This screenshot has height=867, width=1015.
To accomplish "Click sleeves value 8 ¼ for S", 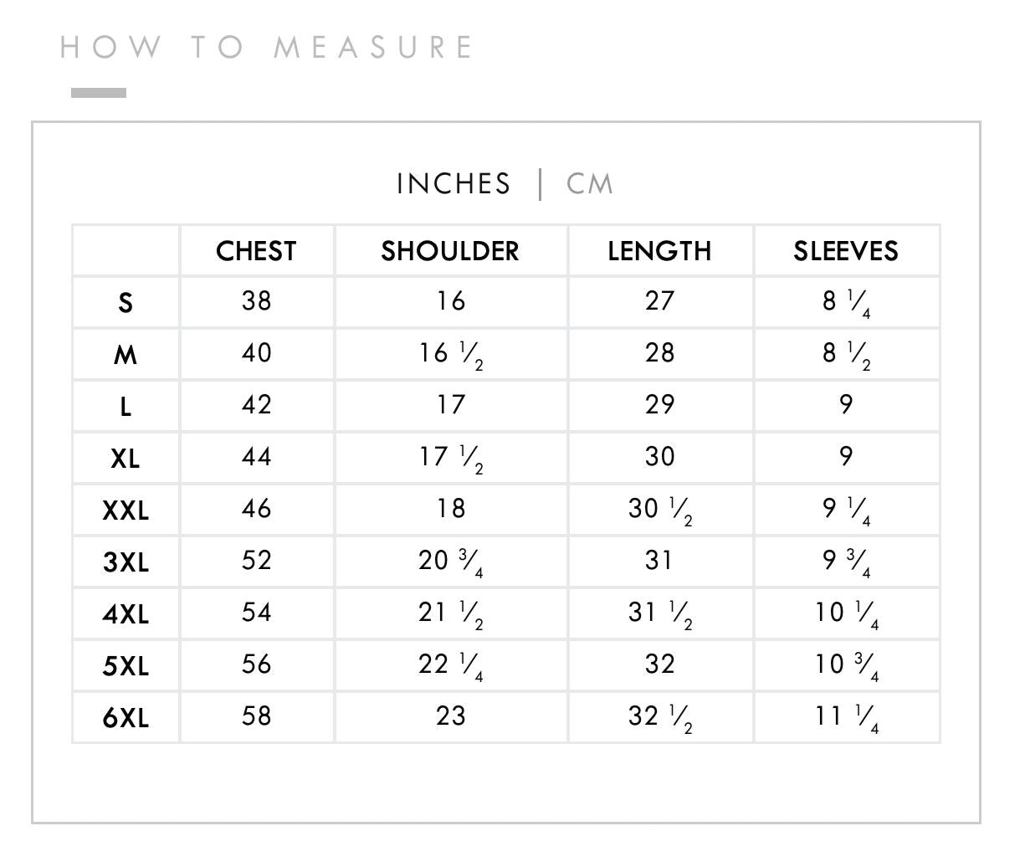I will [846, 303].
